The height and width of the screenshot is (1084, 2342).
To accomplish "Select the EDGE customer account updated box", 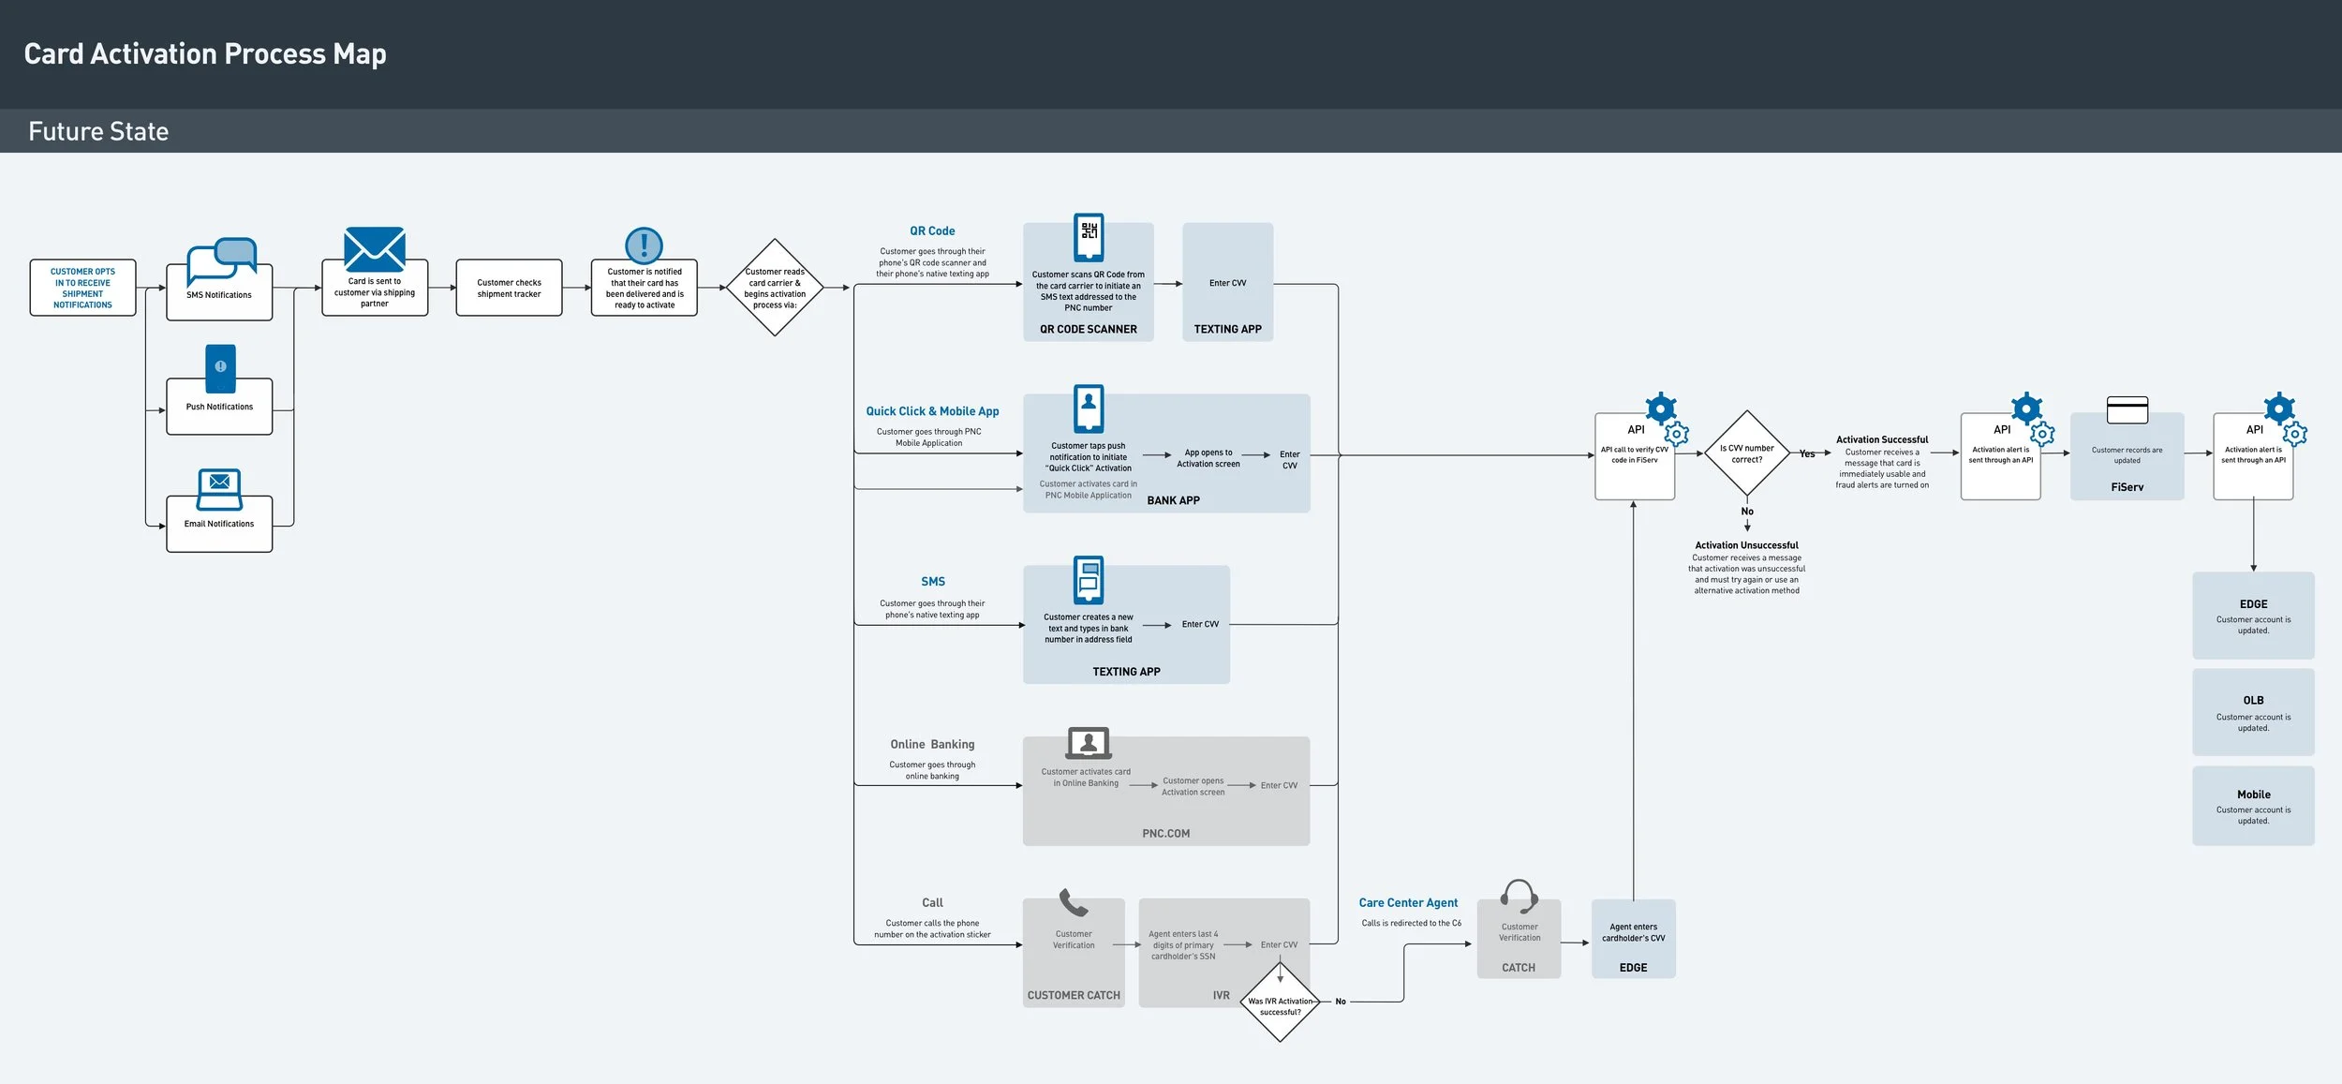I will click(2252, 616).
